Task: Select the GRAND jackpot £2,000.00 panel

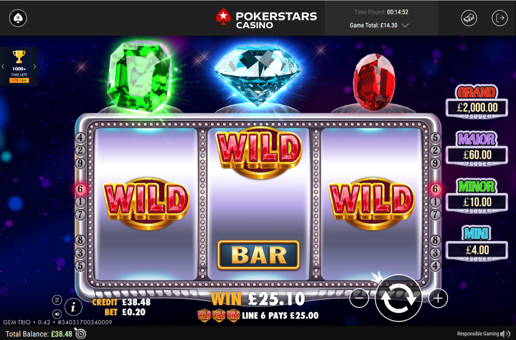Action: coord(477,101)
